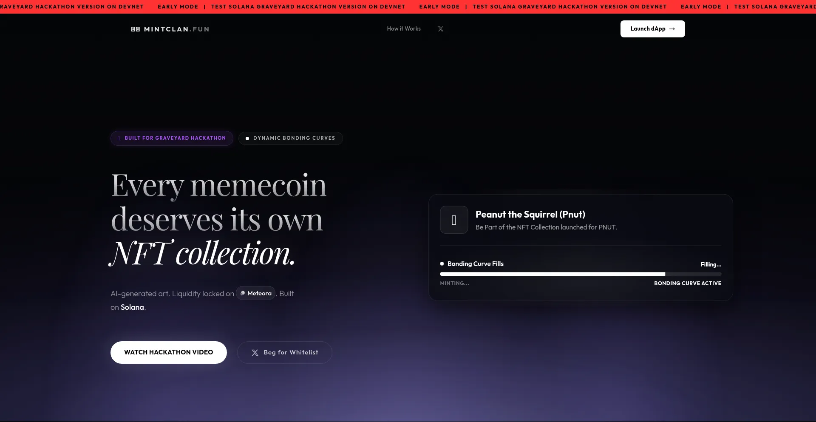The height and width of the screenshot is (422, 816).
Task: Select the Peanut the Squirrel (Pnut) title
Action: pyautogui.click(x=530, y=215)
